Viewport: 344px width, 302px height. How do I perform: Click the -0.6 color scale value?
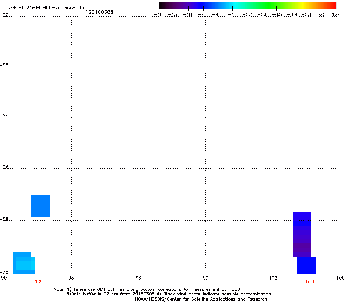(x=262, y=15)
